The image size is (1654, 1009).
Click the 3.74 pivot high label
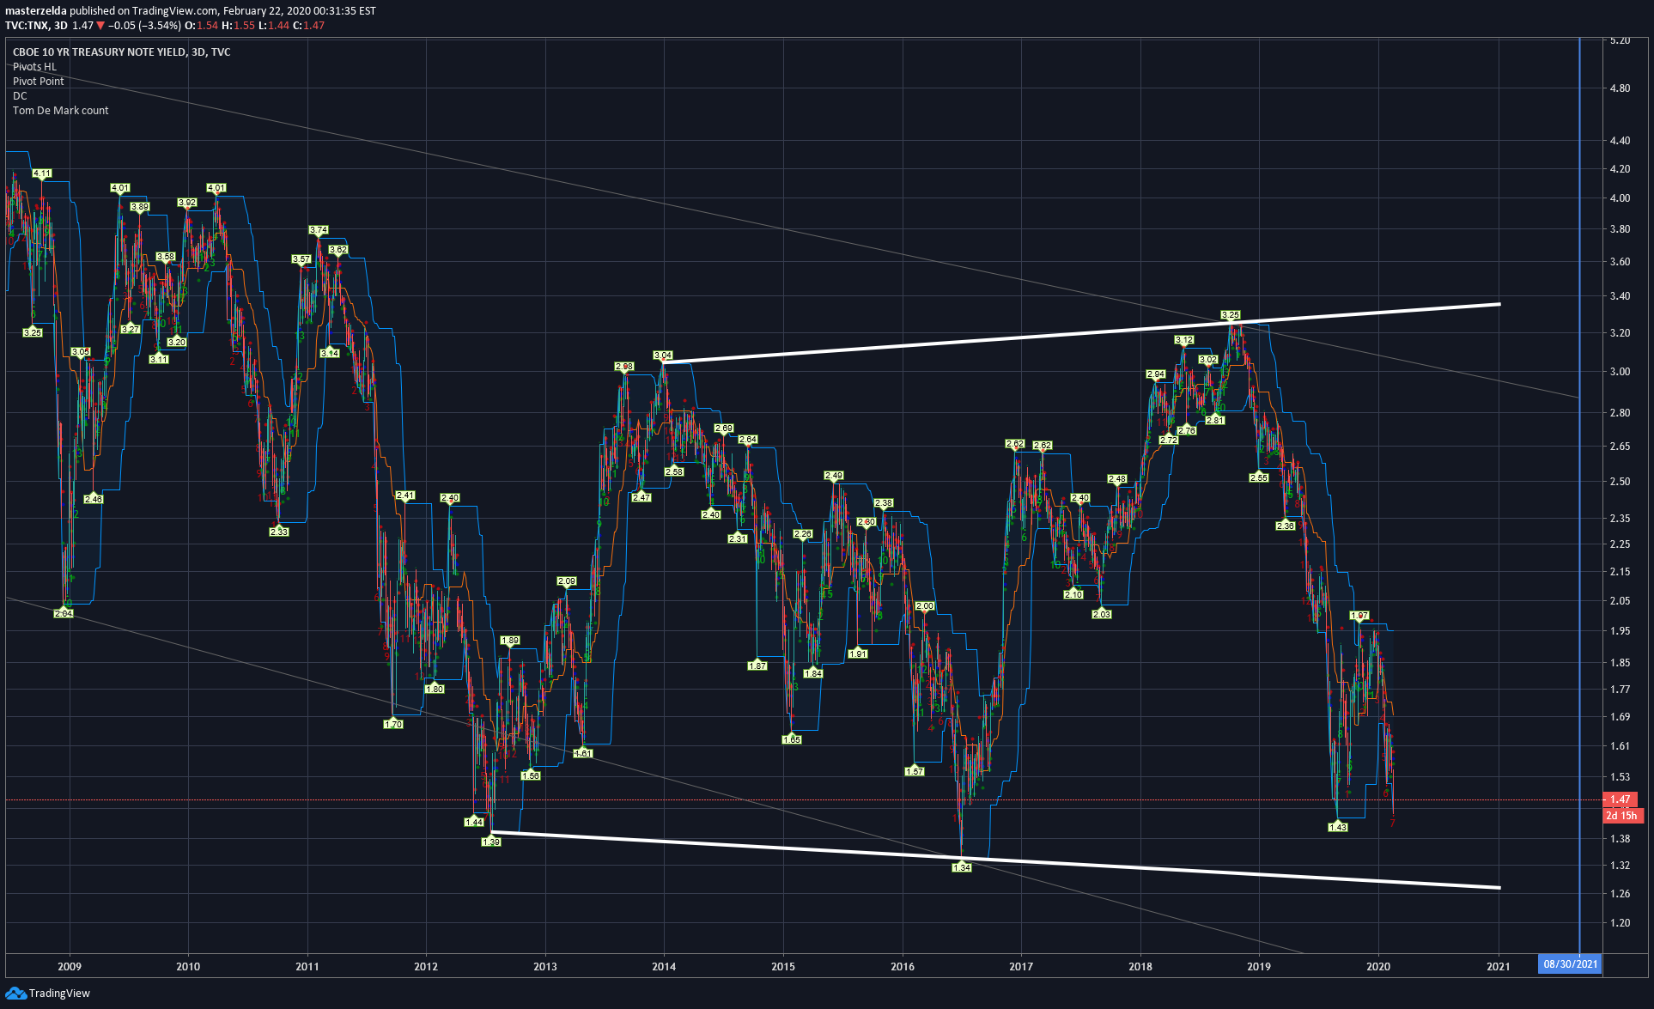pyautogui.click(x=319, y=230)
